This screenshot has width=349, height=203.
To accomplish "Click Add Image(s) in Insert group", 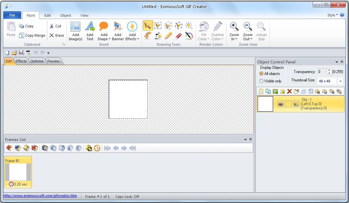I will click(x=76, y=31).
